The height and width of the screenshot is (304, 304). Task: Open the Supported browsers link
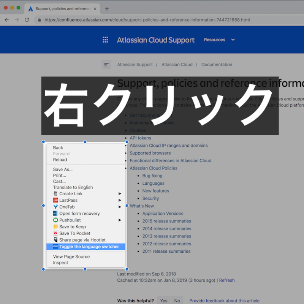click(x=150, y=153)
